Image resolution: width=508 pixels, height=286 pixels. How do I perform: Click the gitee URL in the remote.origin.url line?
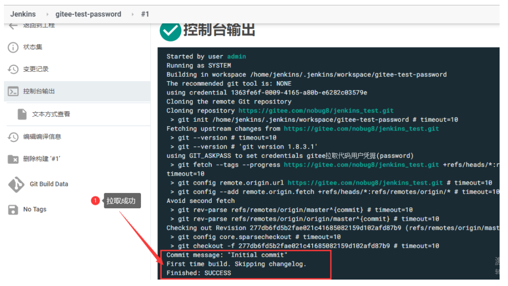point(365,183)
